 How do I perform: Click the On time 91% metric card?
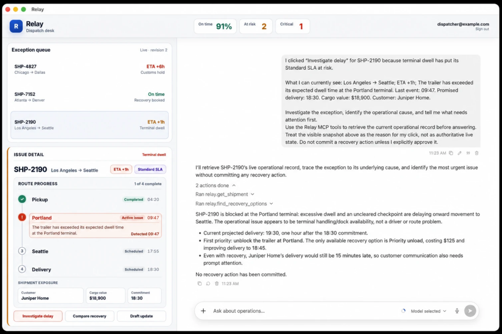tap(215, 27)
